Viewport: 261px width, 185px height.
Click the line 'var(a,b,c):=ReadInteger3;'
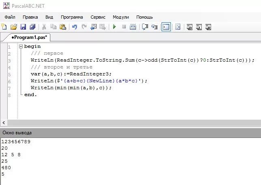click(x=71, y=74)
